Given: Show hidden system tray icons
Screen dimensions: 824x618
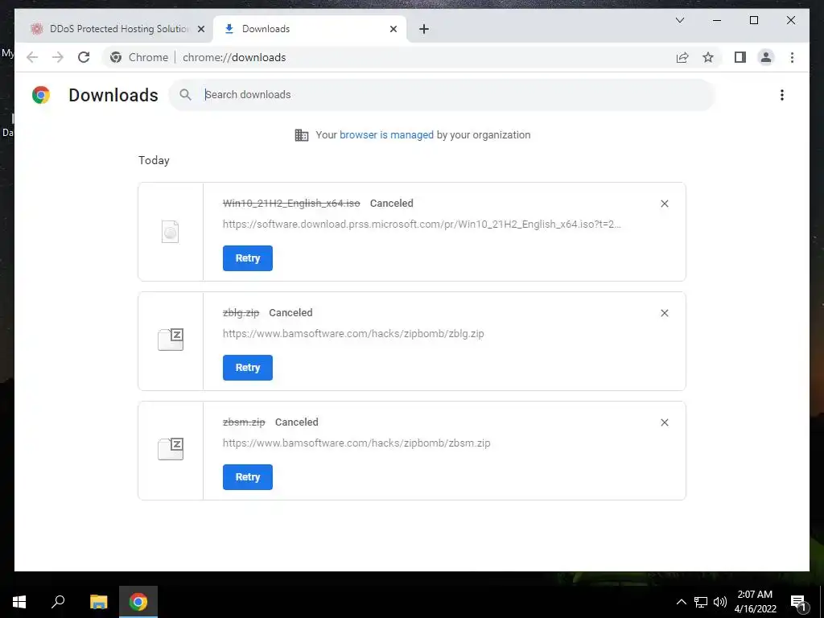Looking at the screenshot, I should [681, 602].
